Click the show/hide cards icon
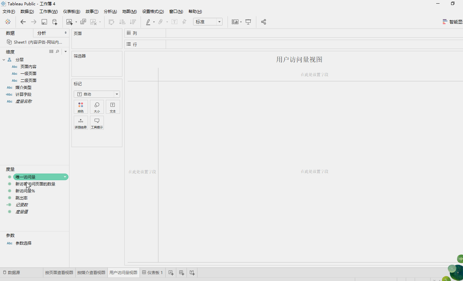 pyautogui.click(x=235, y=22)
